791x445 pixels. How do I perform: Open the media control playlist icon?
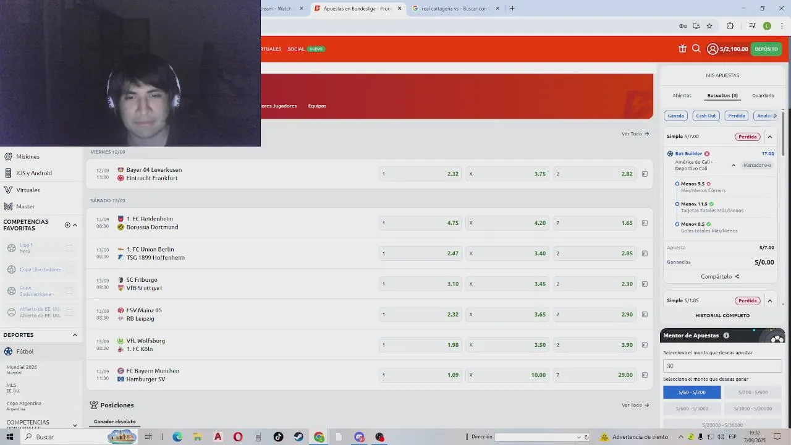point(752,26)
